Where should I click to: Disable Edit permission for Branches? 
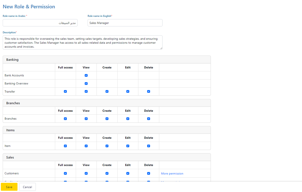(x=128, y=119)
